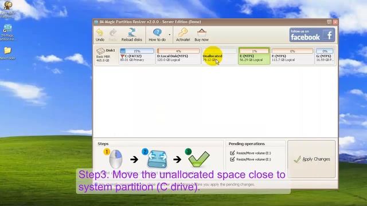Click the Apply Changes button

tap(311, 159)
